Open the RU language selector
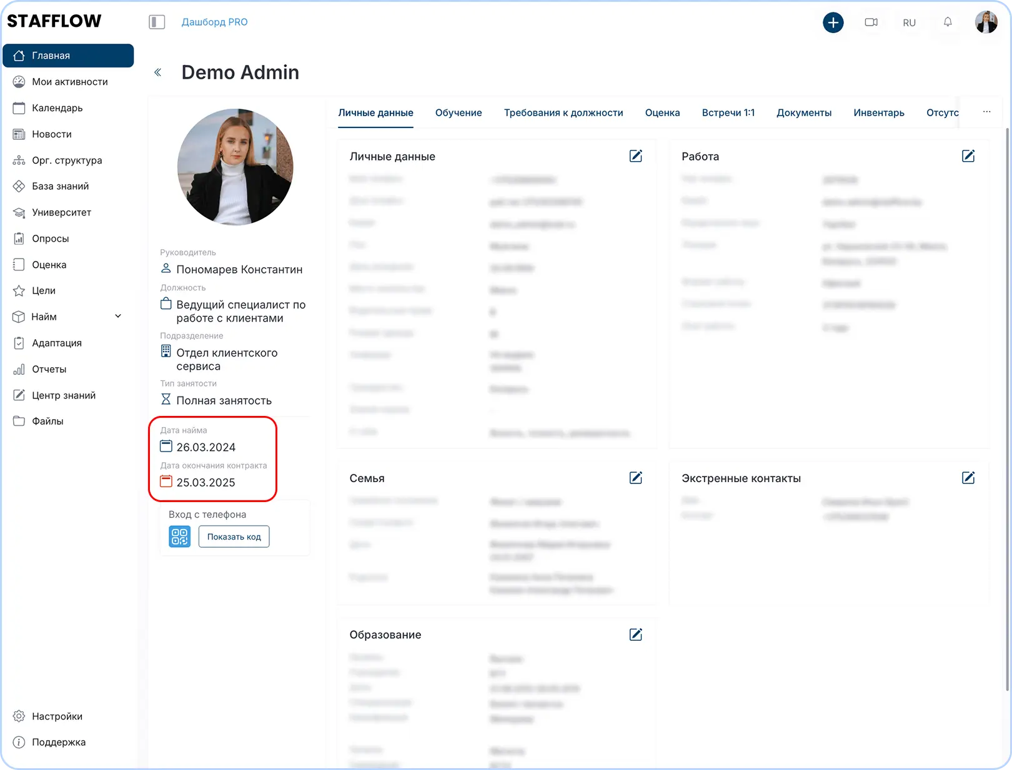This screenshot has height=770, width=1012. click(909, 23)
